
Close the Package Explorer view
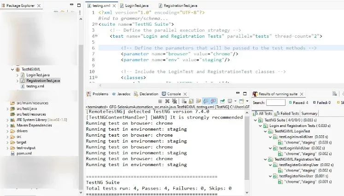(39, 6)
